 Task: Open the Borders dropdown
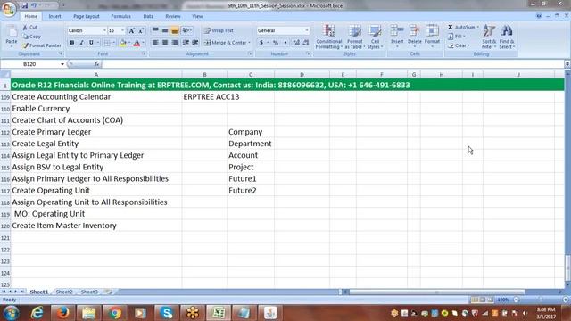tap(114, 43)
